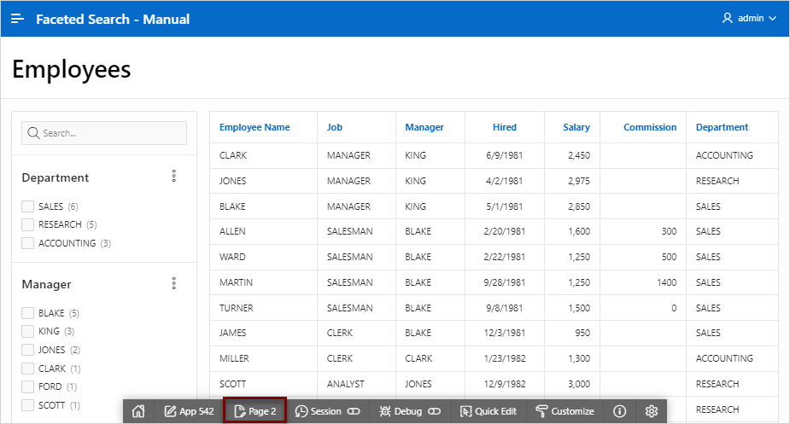Click the developer toolbar info icon
Screen dimensions: 790x424
pyautogui.click(x=620, y=411)
